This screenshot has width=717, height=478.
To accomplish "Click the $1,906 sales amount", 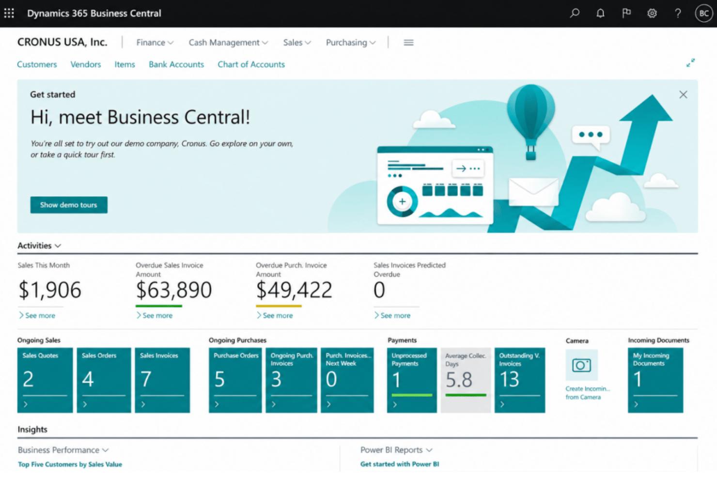I will (50, 290).
